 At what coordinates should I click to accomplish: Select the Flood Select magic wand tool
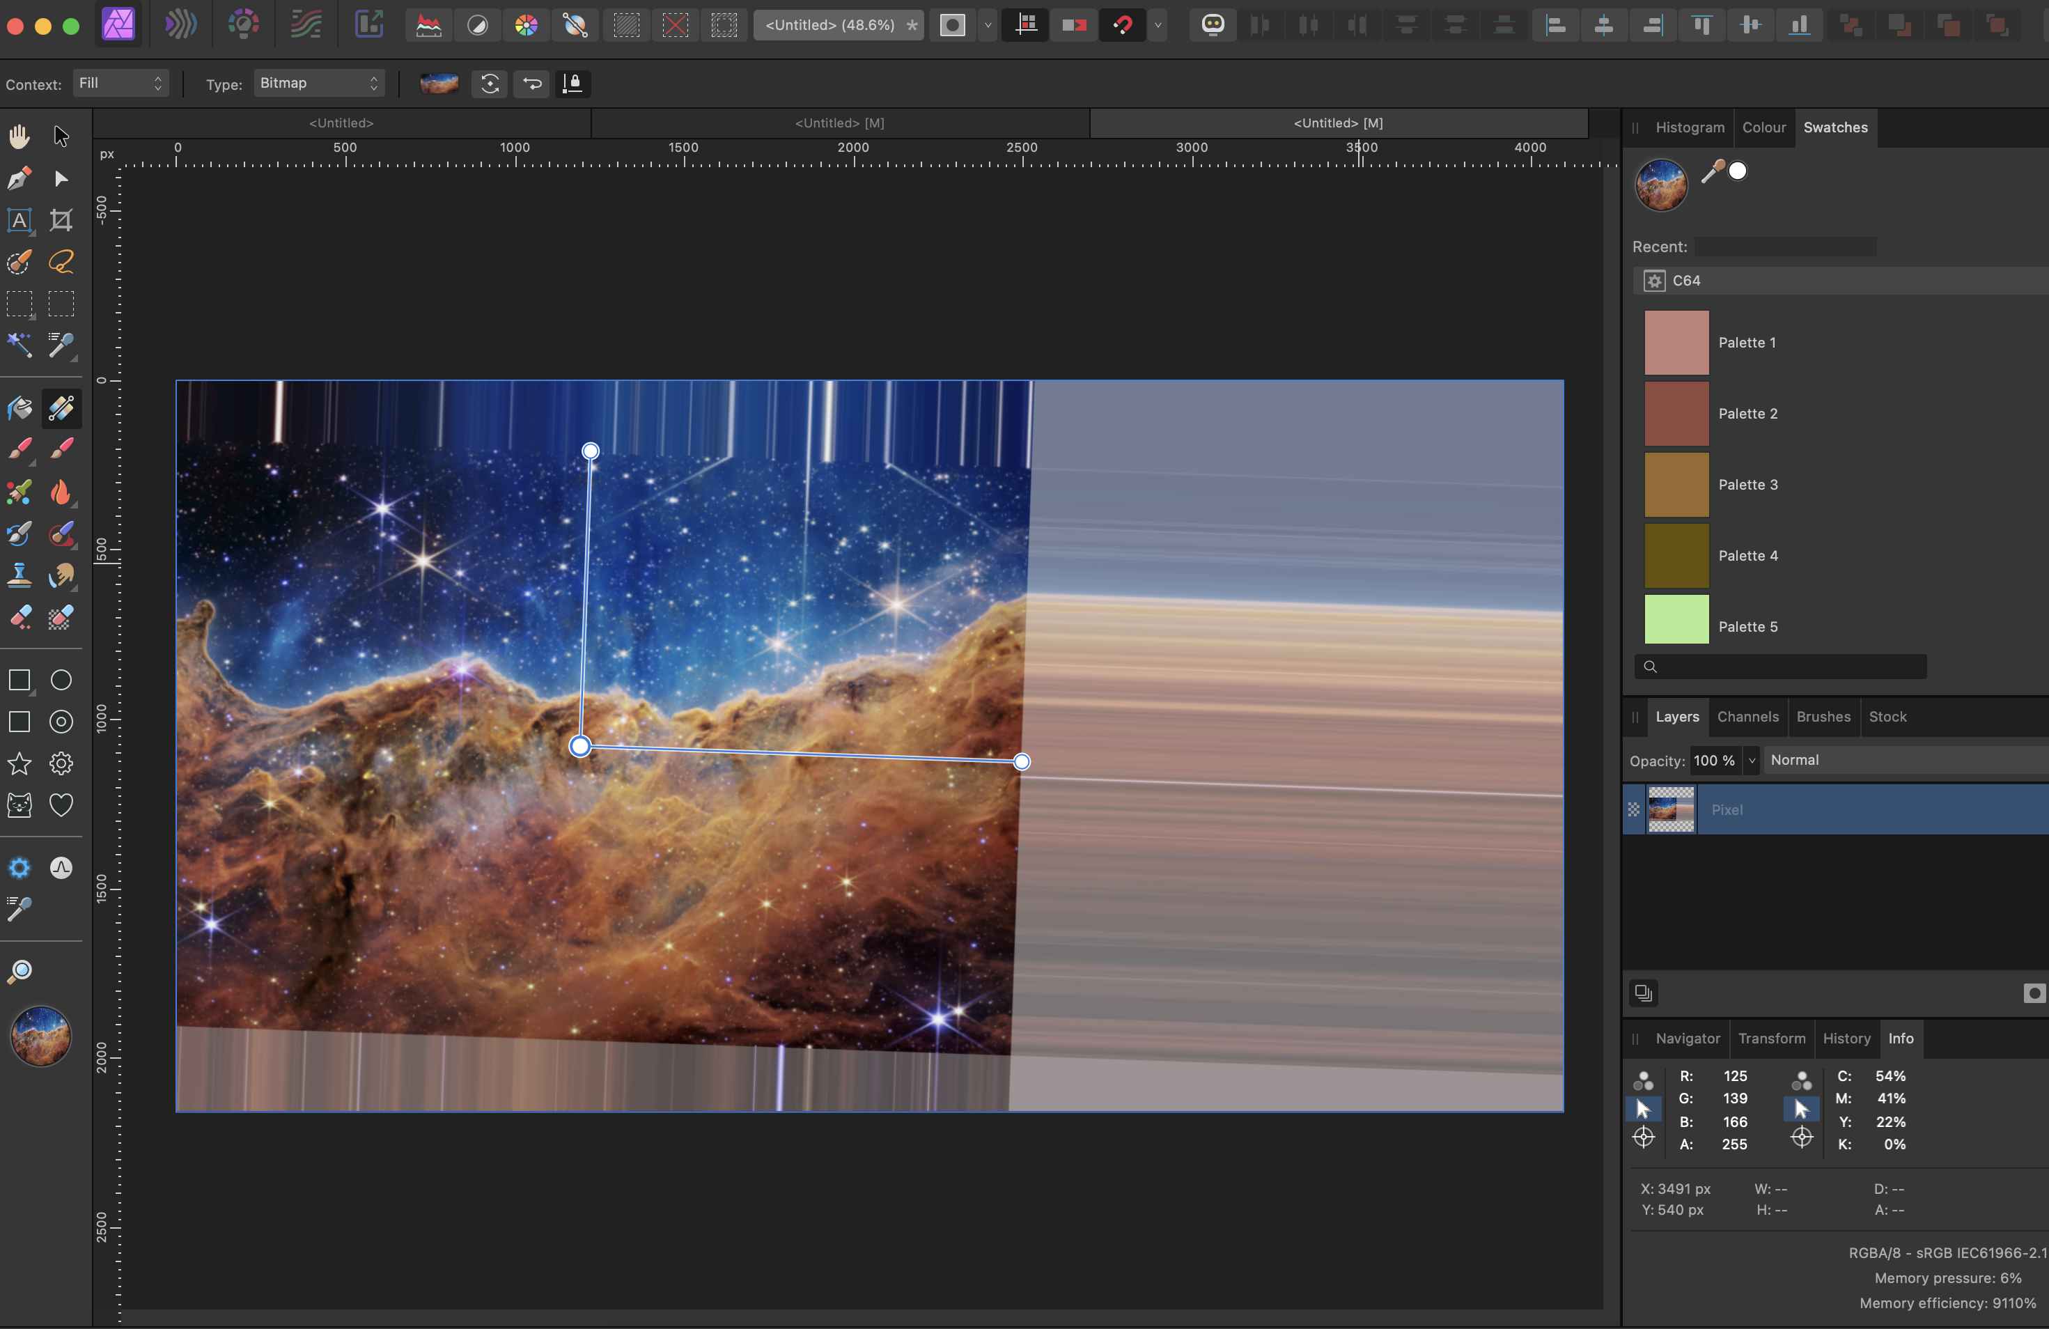point(19,345)
